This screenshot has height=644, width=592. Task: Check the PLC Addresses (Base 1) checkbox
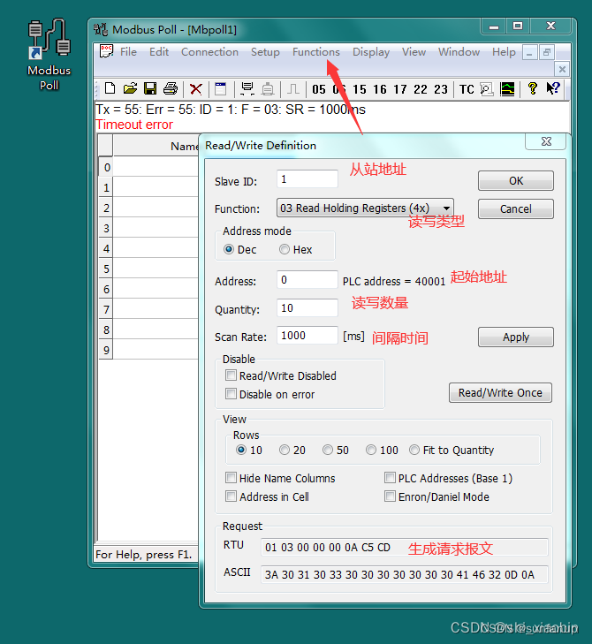tap(390, 478)
